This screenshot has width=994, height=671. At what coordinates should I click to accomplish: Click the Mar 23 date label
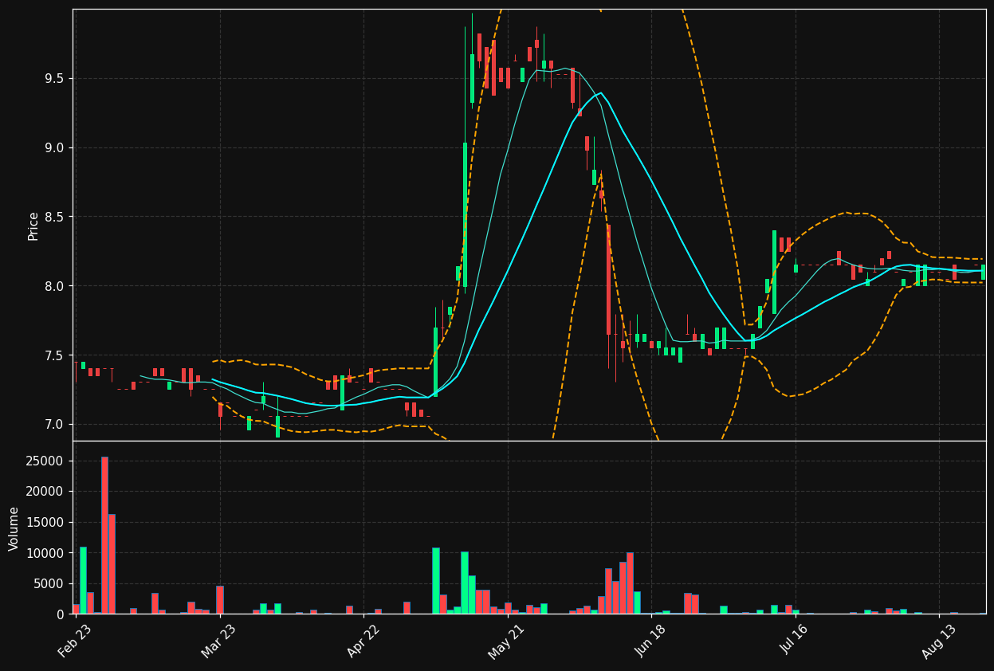pyautogui.click(x=218, y=641)
